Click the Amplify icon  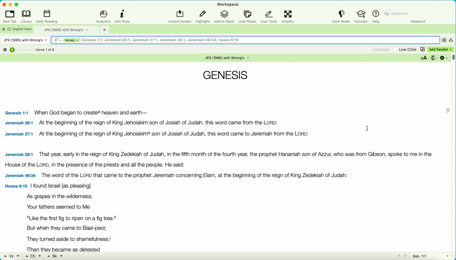click(x=288, y=14)
